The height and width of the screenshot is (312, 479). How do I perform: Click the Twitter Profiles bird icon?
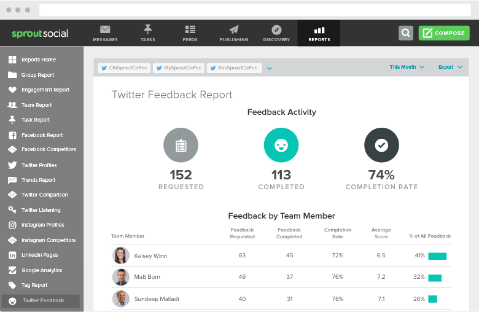pos(12,165)
